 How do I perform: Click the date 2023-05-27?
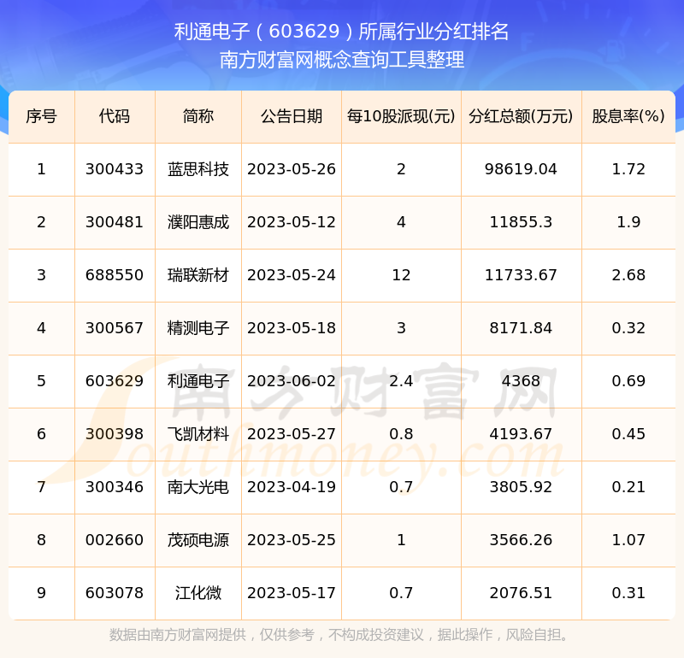pos(292,434)
